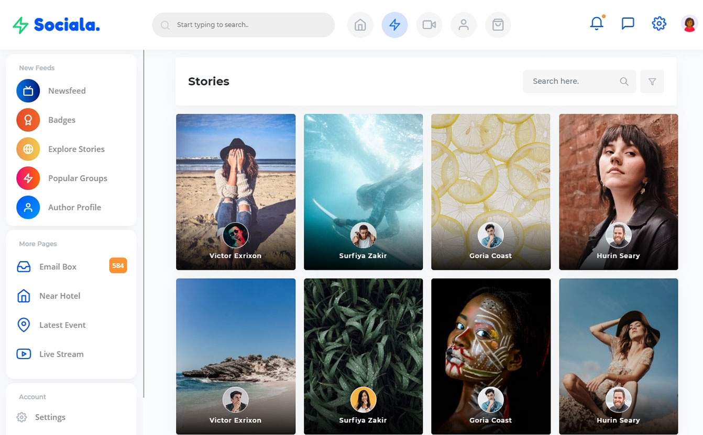Open the user avatar in top-right corner
This screenshot has width=703, height=435.
pos(689,24)
